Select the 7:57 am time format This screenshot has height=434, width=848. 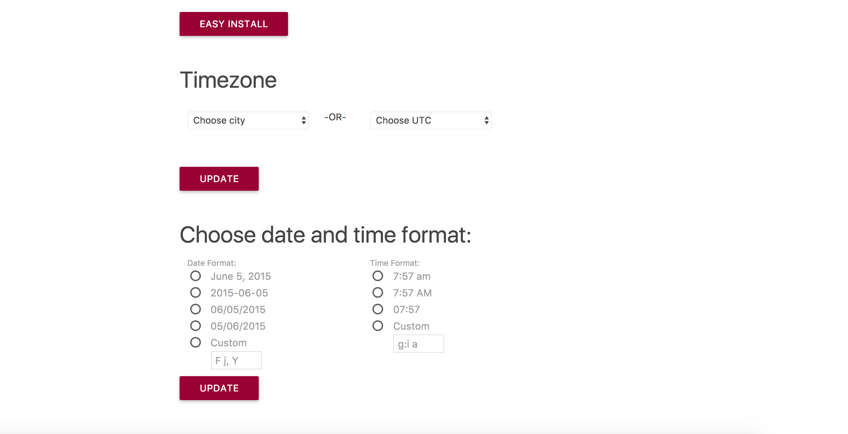coord(378,276)
